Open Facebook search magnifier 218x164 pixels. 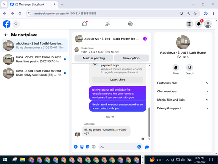coord(16,24)
